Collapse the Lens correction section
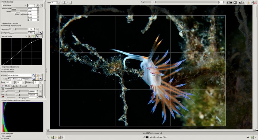258x140 pixels. pyautogui.click(x=1, y=72)
